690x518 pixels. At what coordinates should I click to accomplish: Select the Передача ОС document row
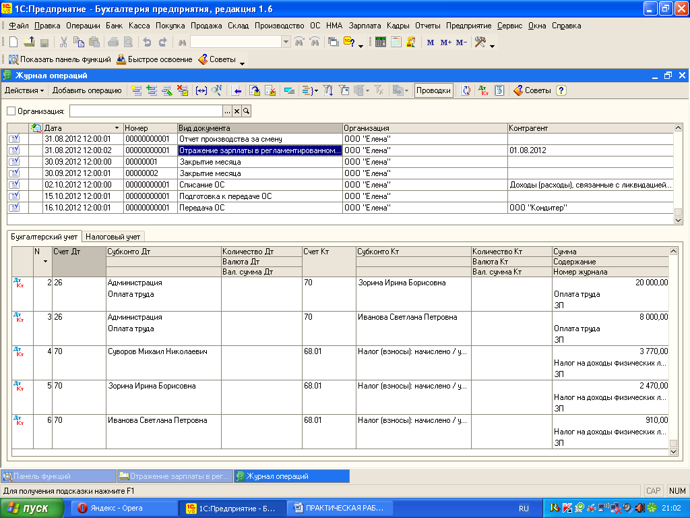tap(340, 208)
